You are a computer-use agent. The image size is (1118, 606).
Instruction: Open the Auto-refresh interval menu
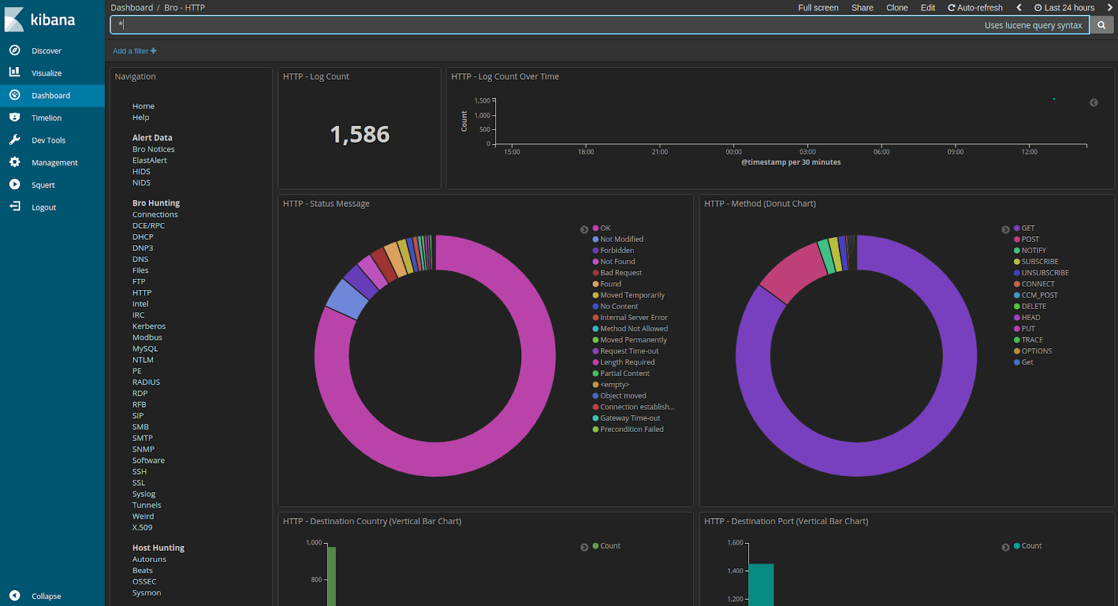975,8
